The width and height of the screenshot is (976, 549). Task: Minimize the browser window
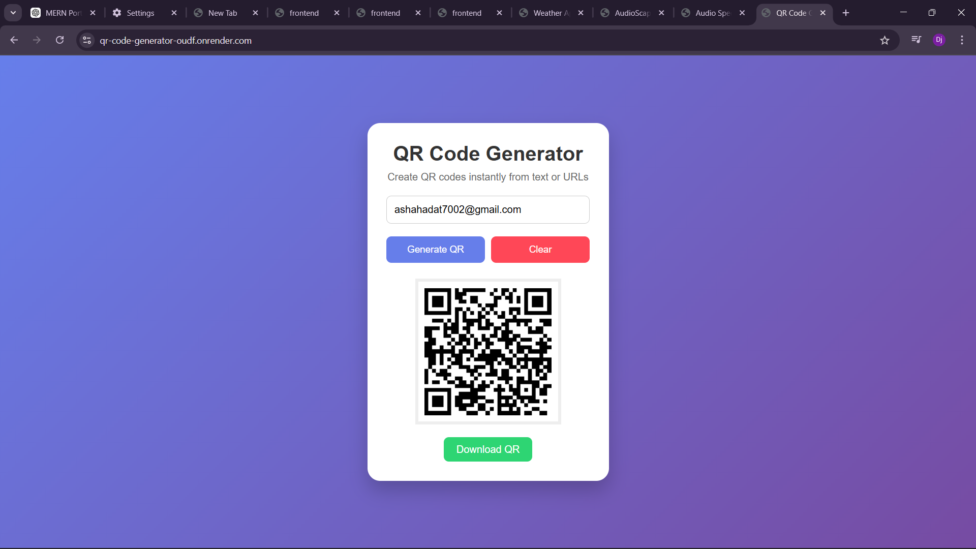[903, 13]
